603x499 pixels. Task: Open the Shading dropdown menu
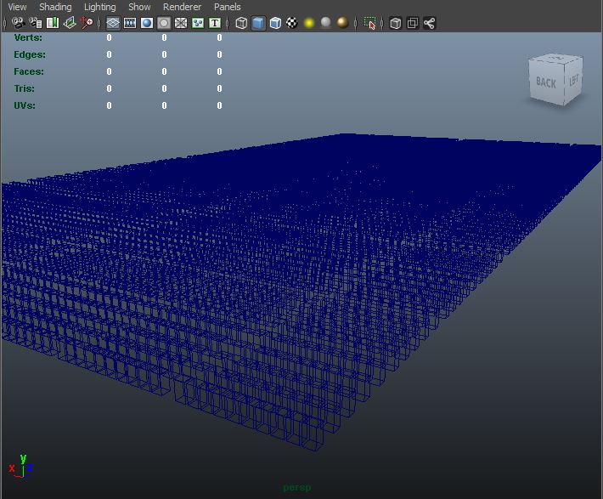(x=55, y=7)
